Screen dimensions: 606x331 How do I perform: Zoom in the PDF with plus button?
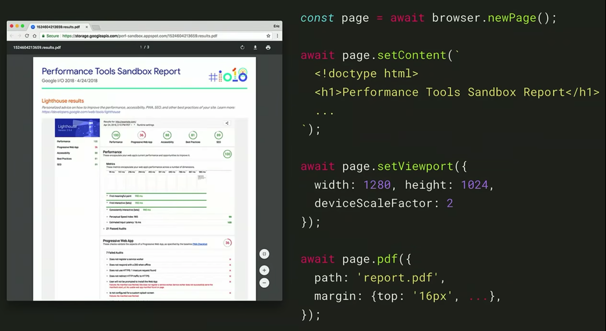click(x=264, y=270)
